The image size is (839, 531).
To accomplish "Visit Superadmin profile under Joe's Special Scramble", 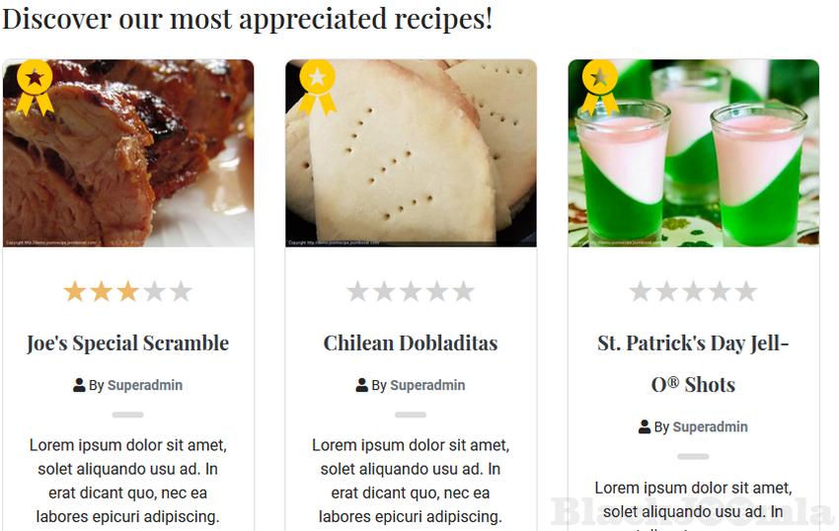I will click(x=145, y=385).
